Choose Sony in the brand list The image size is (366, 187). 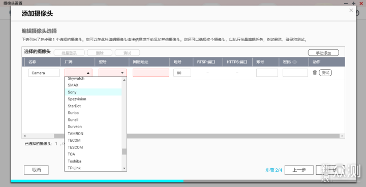click(x=93, y=92)
